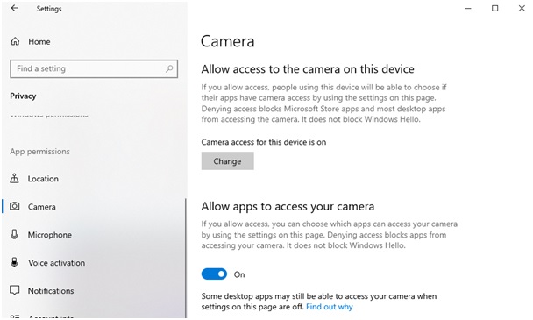Click the sidebar vertical scrollbar
The height and width of the screenshot is (320, 533).
tap(186, 259)
